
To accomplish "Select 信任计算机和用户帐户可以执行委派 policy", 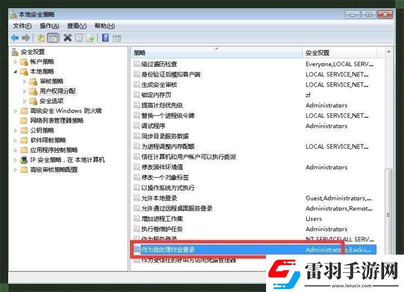I will tap(189, 156).
